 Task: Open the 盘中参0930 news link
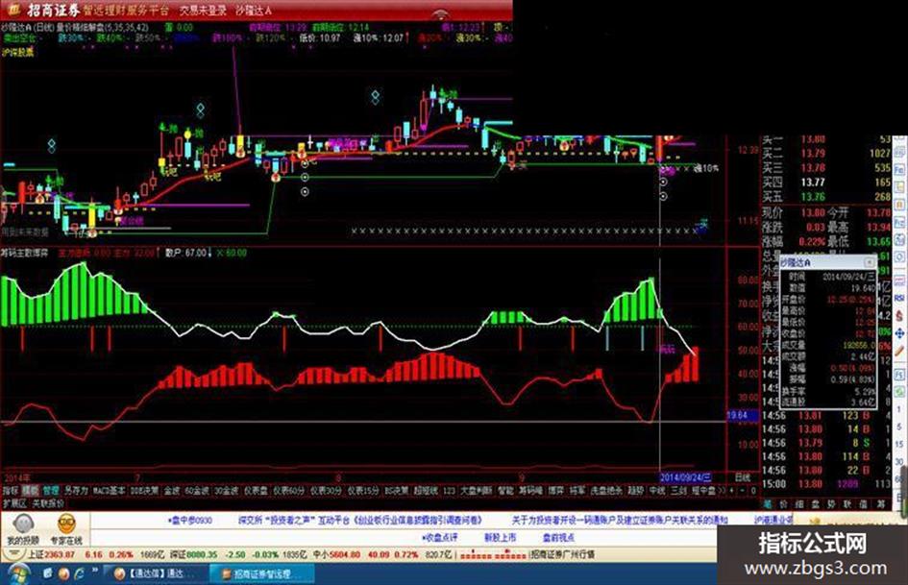pos(190,520)
